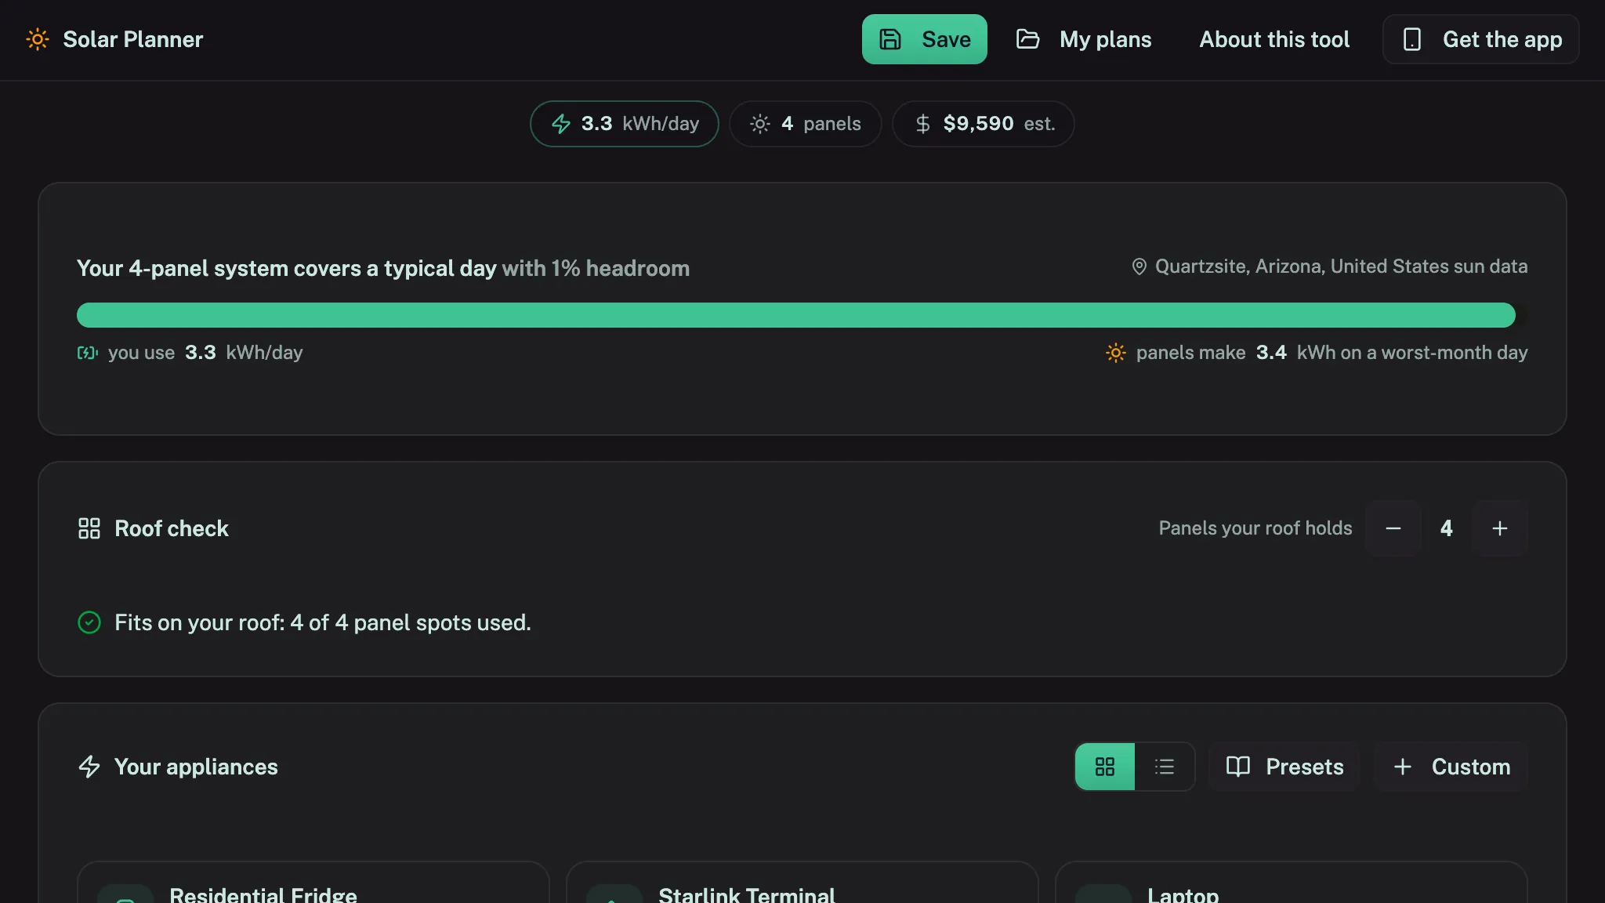This screenshot has height=903, width=1605.
Task: Add a Custom appliance
Action: (x=1451, y=767)
